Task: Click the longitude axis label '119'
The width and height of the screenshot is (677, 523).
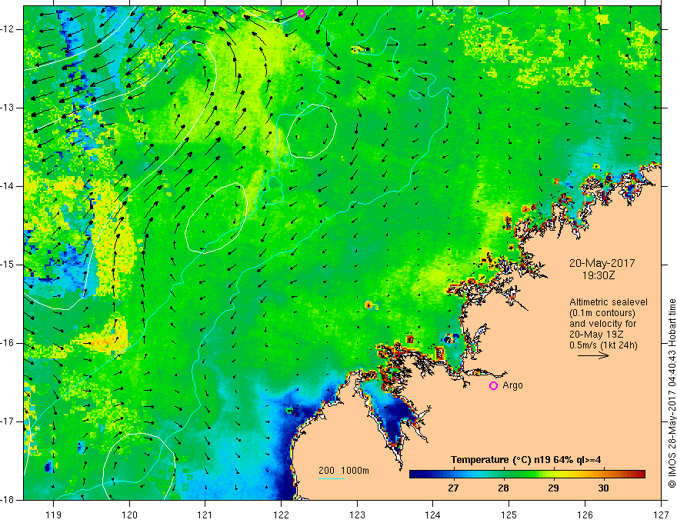Action: pos(54,515)
